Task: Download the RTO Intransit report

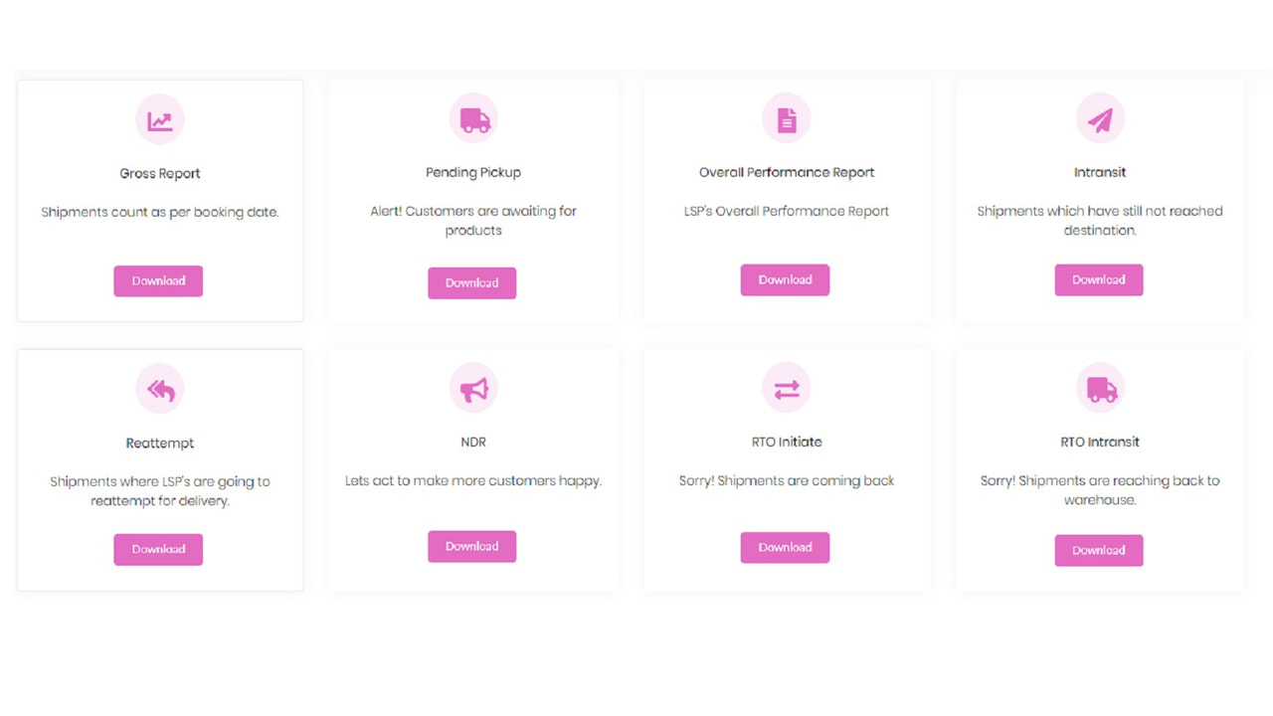Action: pyautogui.click(x=1098, y=550)
